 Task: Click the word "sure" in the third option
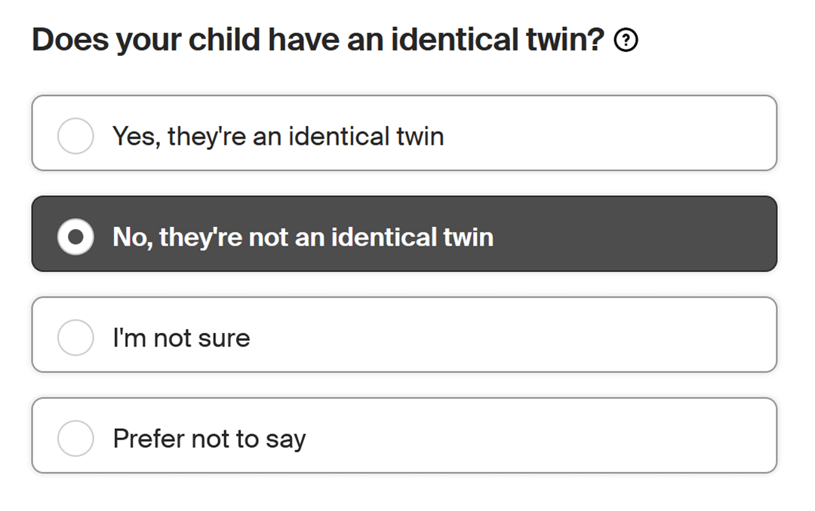[x=224, y=338]
